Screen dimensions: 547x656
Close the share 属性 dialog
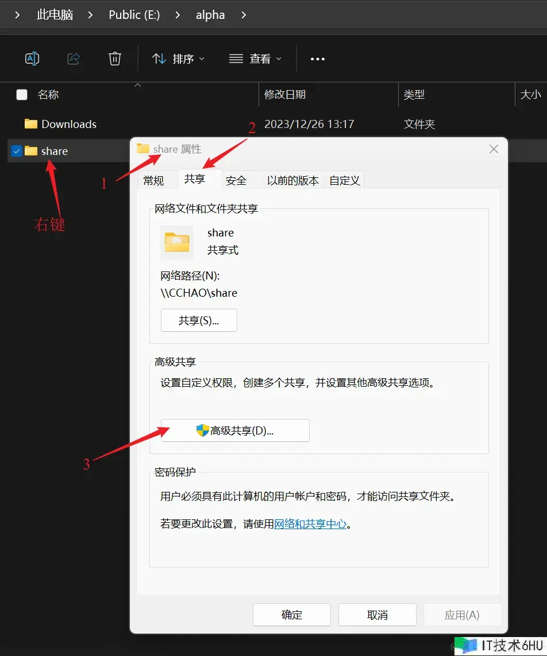coord(493,149)
